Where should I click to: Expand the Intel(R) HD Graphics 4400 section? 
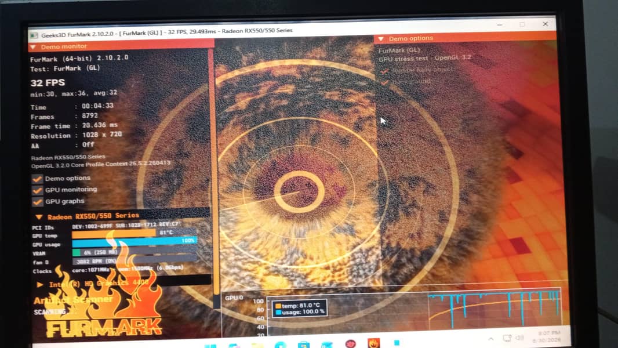40,284
